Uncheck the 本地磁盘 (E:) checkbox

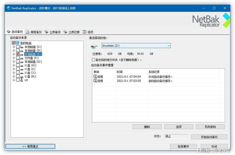click(x=18, y=54)
